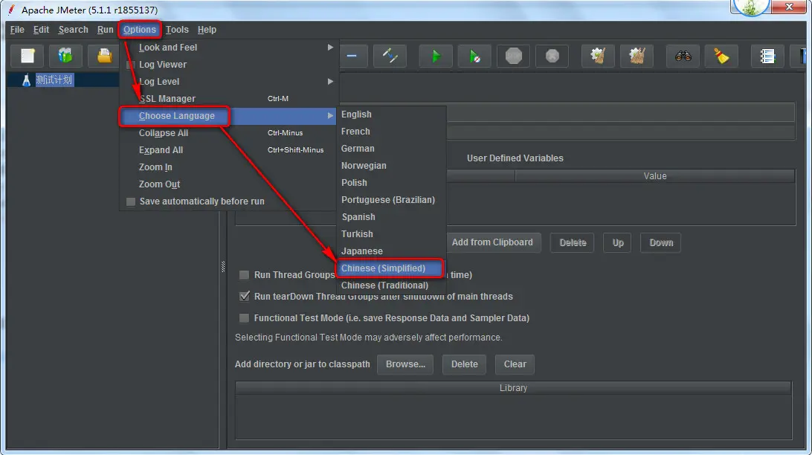Click the Collapse minus toolbar icon
Viewport: 812px width, 455px height.
[x=352, y=55]
